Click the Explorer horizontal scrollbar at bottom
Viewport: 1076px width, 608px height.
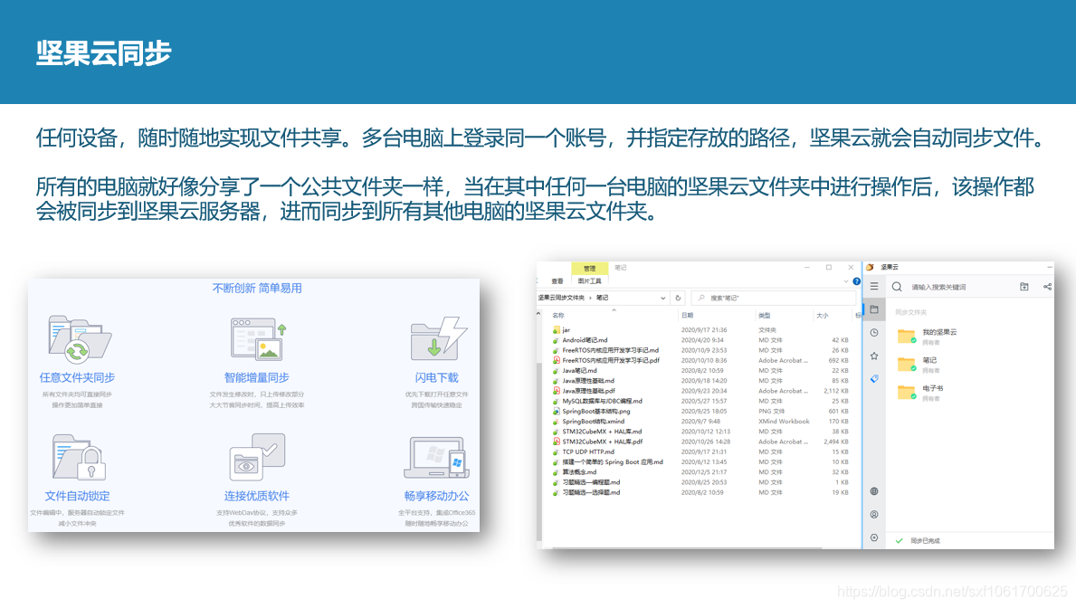click(686, 547)
